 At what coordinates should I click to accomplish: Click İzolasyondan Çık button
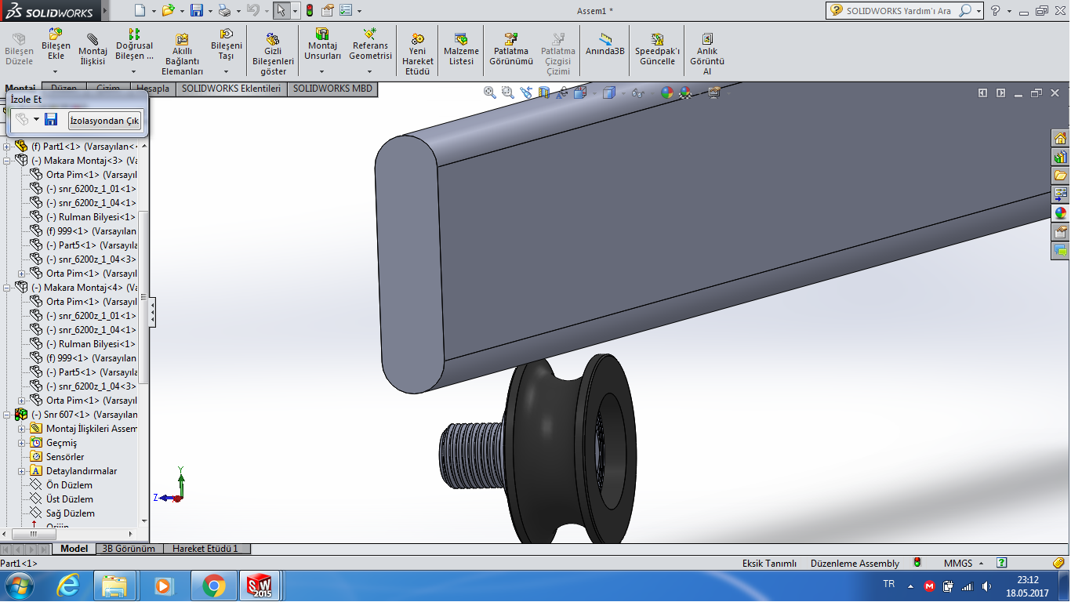click(104, 120)
